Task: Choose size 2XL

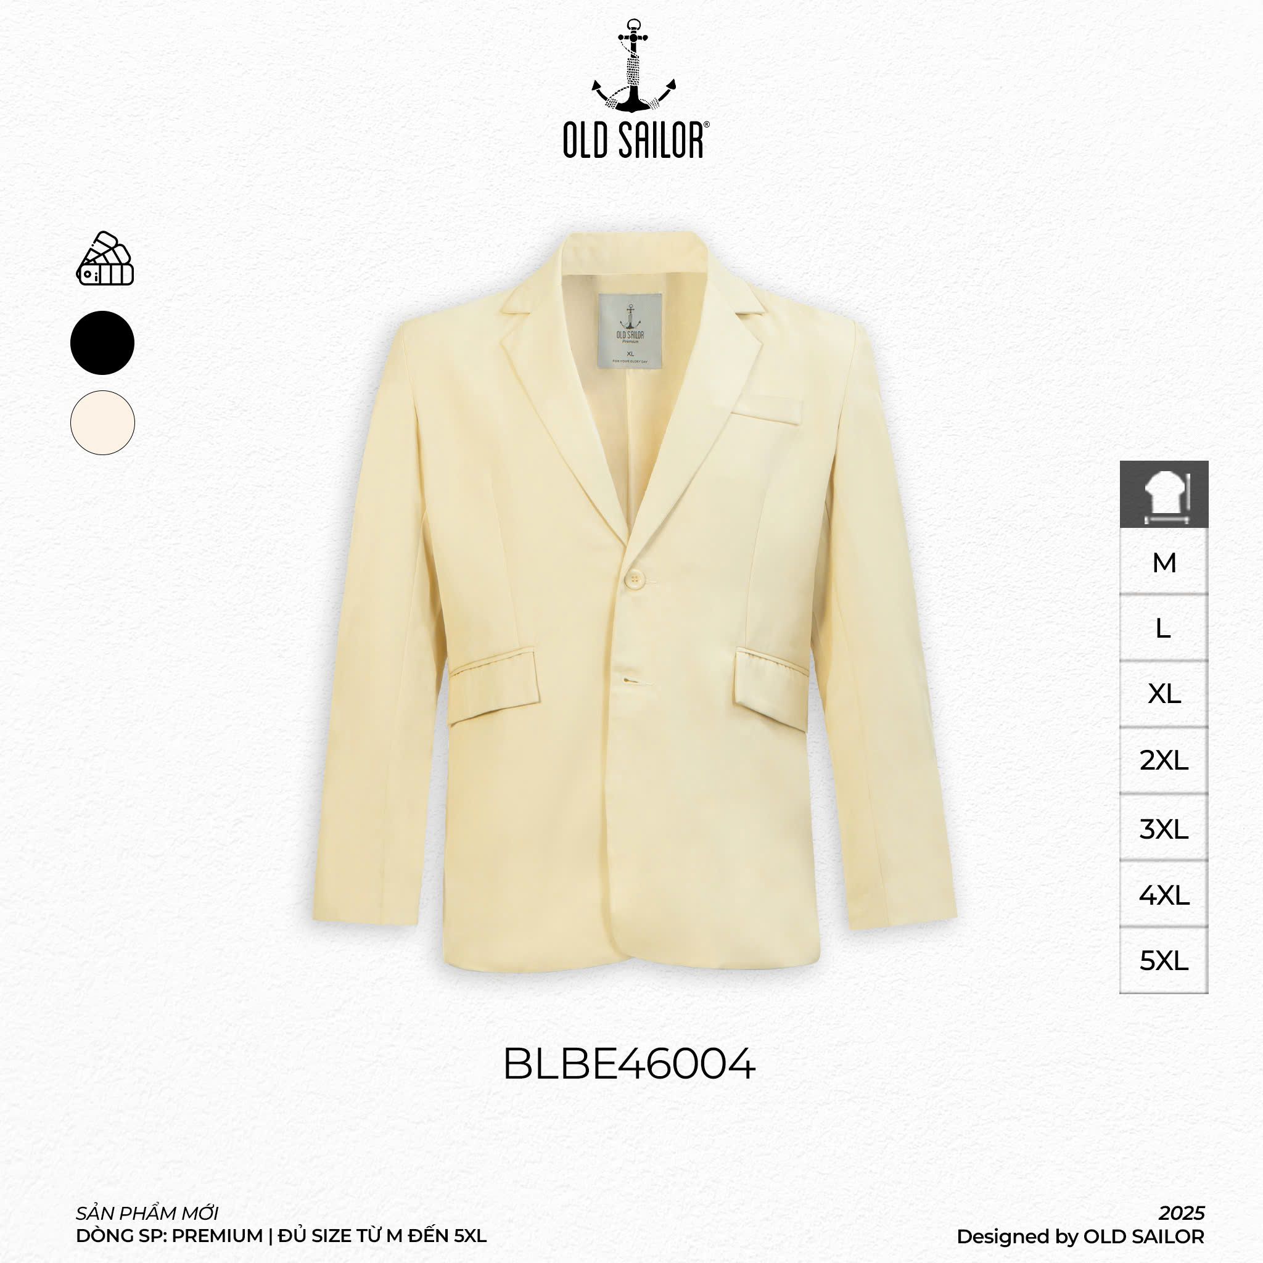Action: [x=1164, y=761]
